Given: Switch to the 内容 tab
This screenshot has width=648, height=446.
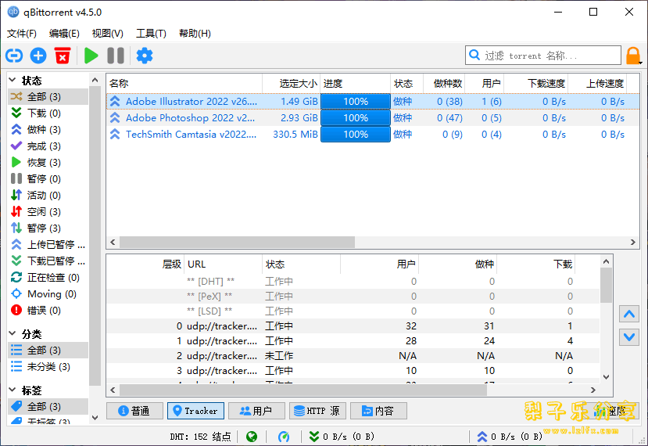Looking at the screenshot, I should pyautogui.click(x=378, y=411).
